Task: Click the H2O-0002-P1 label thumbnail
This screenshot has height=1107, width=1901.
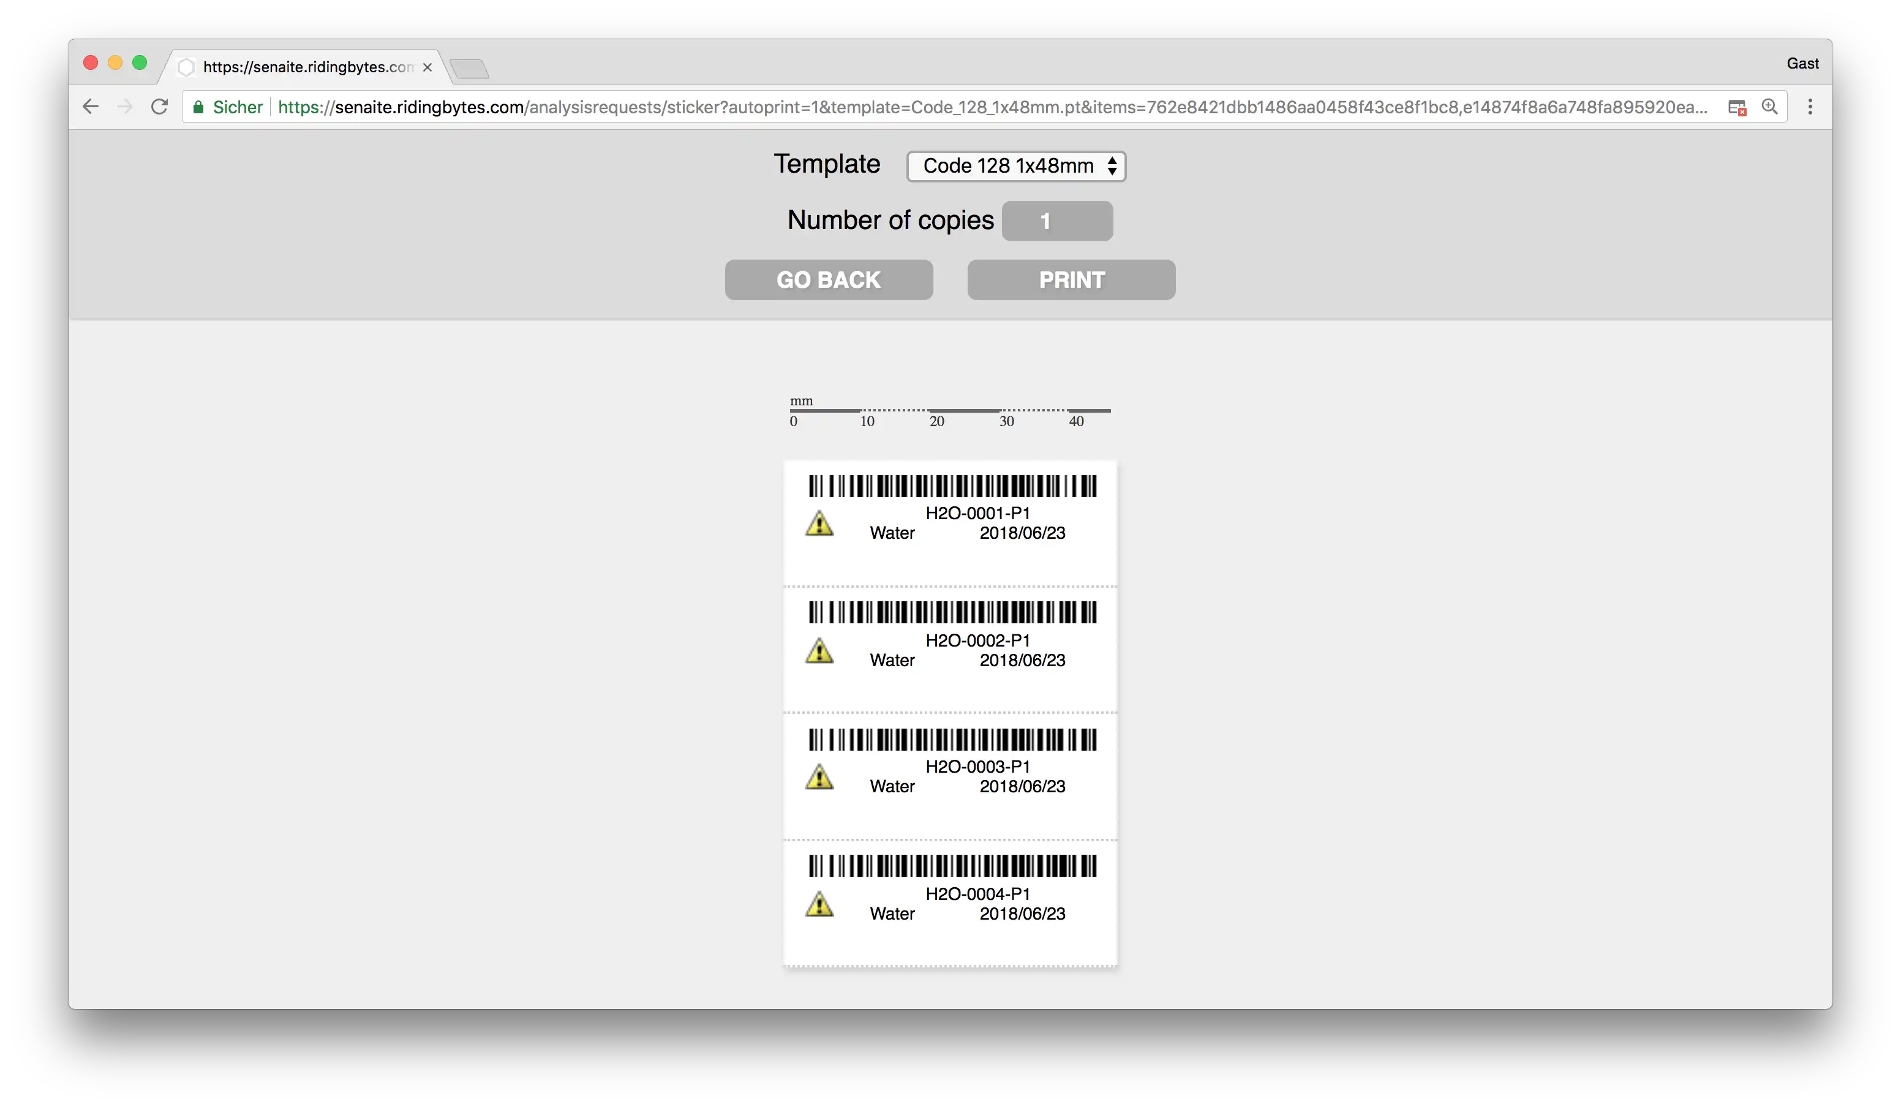Action: (949, 646)
